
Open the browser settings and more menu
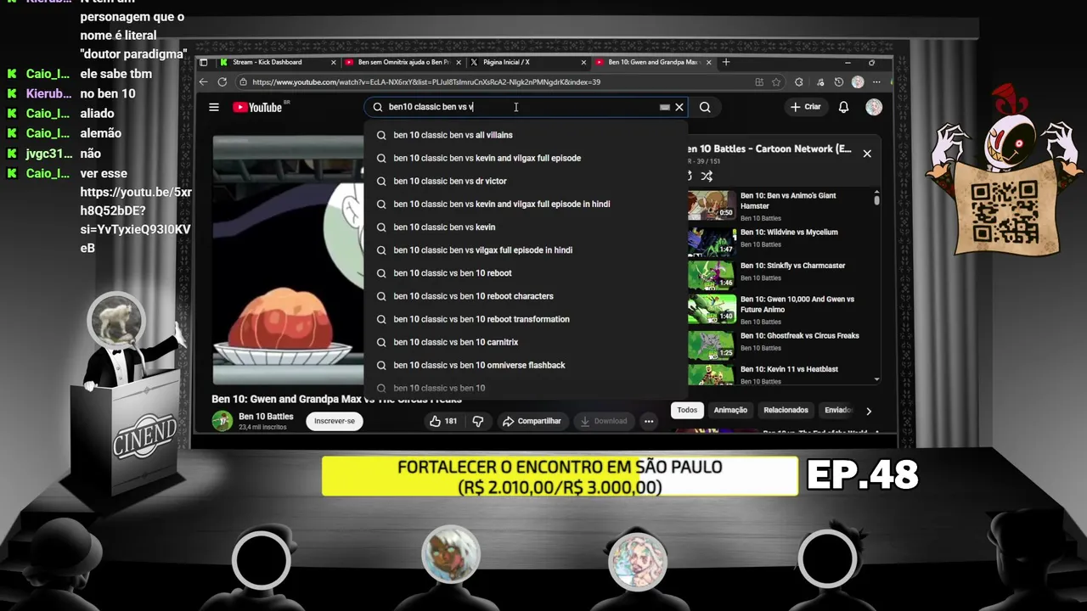[876, 82]
